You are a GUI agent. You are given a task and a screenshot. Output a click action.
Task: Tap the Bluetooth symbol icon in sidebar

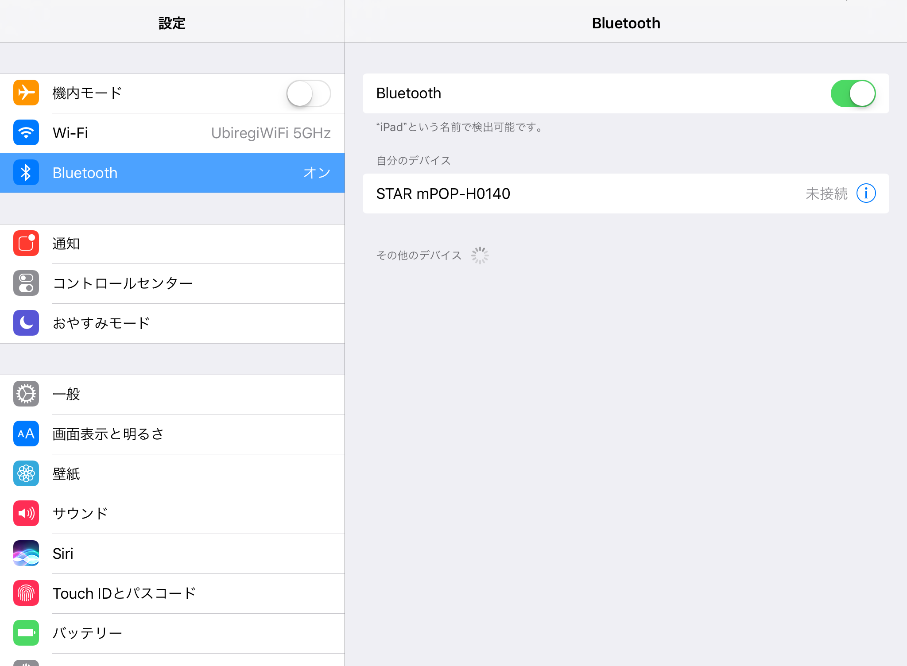[x=26, y=173]
